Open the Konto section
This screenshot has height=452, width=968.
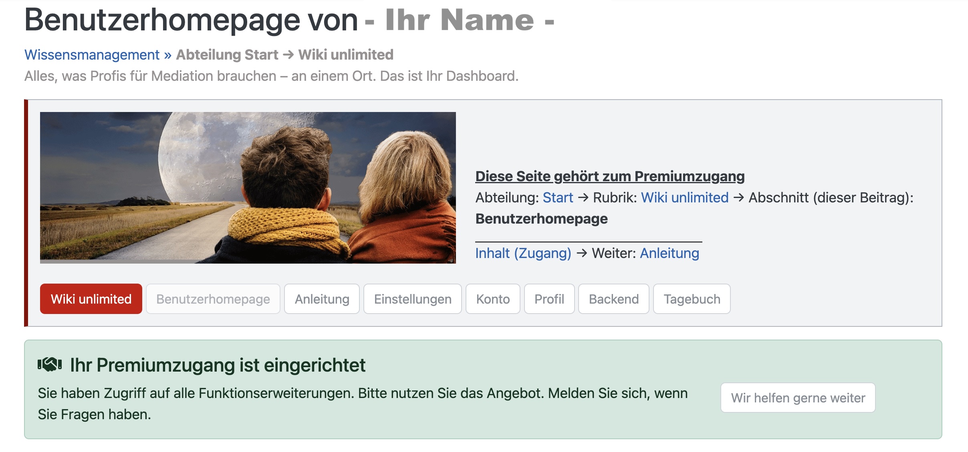pyautogui.click(x=492, y=299)
